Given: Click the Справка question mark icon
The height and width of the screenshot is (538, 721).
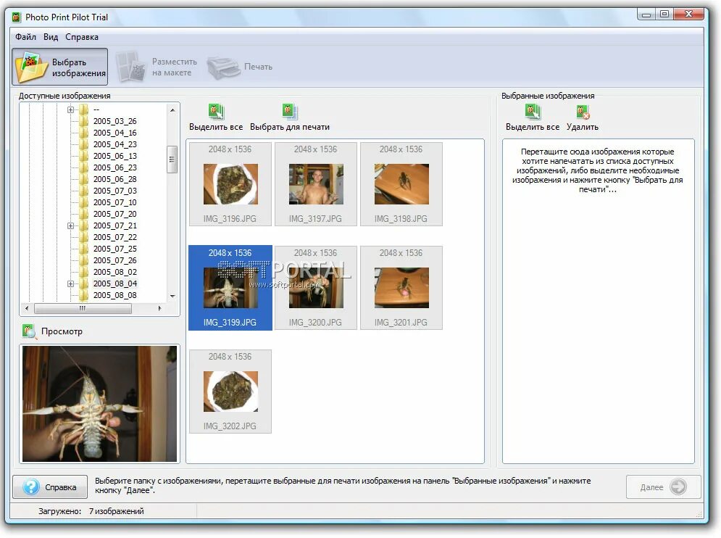Looking at the screenshot, I should coord(31,487).
